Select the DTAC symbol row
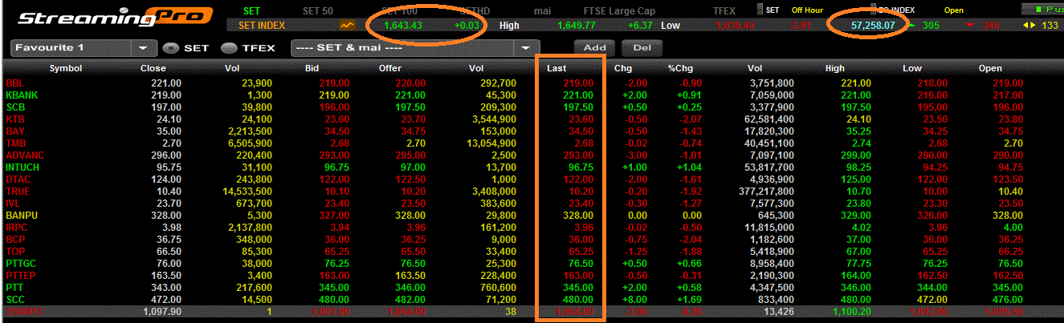The image size is (1064, 323). [x=532, y=179]
